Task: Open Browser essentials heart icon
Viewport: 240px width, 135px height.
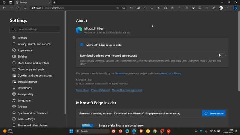Action: pyautogui.click(x=159, y=8)
